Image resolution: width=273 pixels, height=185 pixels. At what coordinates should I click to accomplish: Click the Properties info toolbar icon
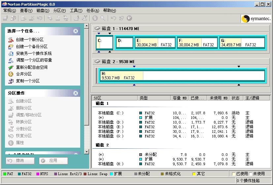[95, 18]
